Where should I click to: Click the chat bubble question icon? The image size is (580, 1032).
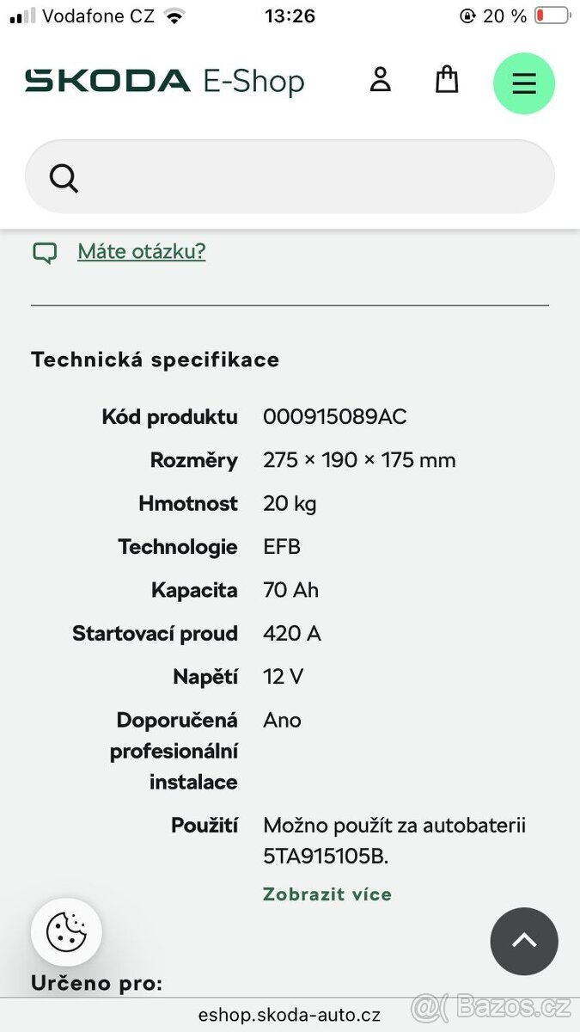(x=45, y=252)
